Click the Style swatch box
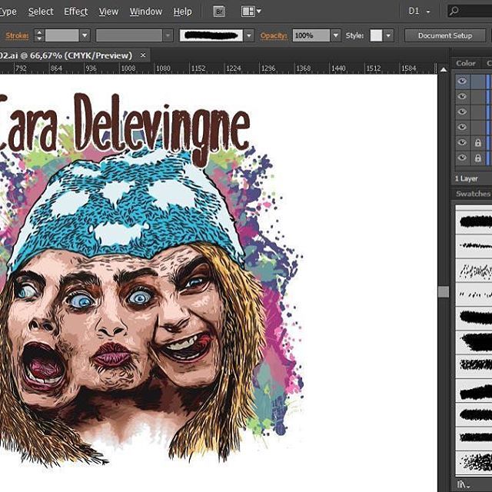The image size is (492, 492). [376, 35]
